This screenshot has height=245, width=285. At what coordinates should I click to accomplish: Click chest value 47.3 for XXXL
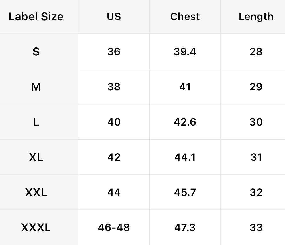185,228
